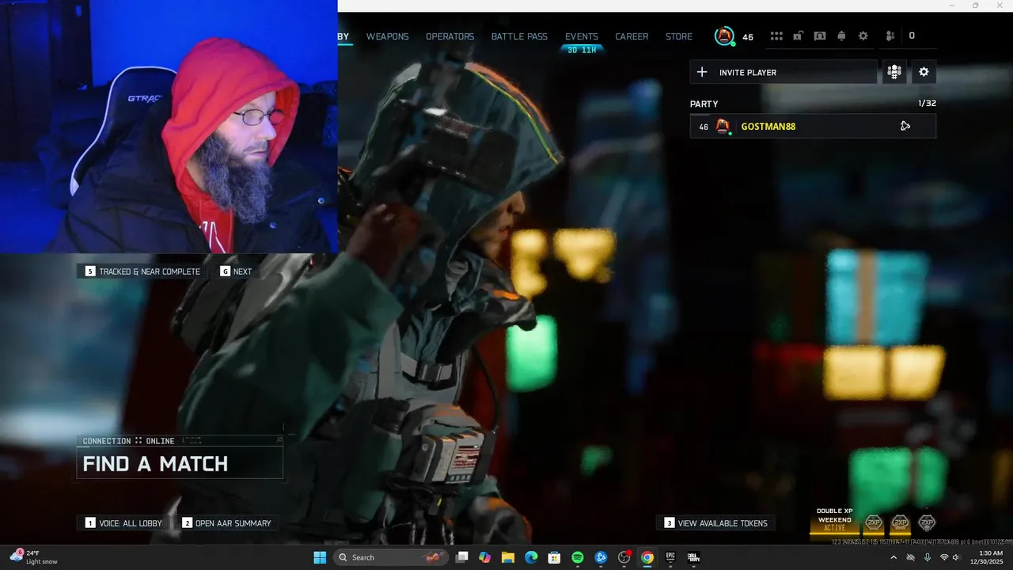Click the unlock padlock icon in top bar
Viewport: 1013px width, 570px height.
[799, 36]
